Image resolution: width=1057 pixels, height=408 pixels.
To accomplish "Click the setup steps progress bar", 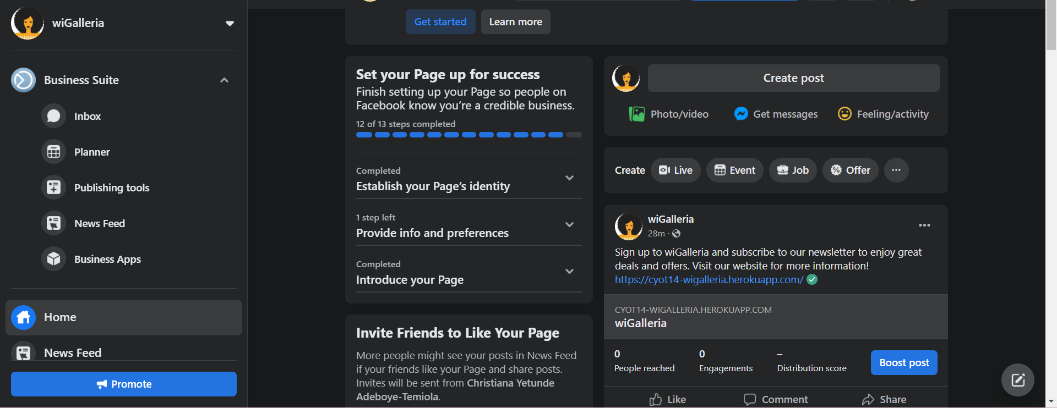I will [468, 135].
